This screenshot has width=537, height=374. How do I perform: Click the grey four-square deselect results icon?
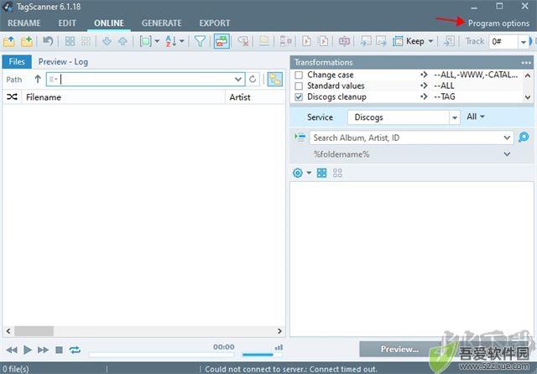[337, 173]
